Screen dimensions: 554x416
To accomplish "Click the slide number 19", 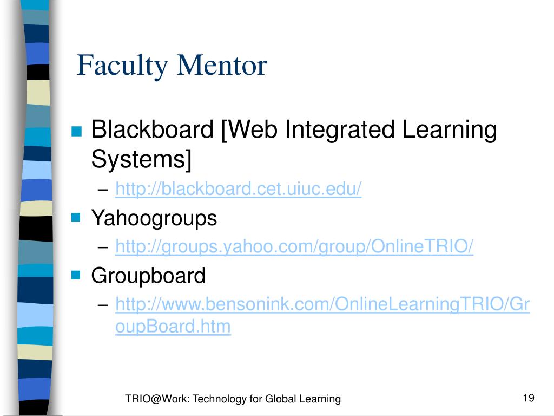I will click(x=529, y=398).
